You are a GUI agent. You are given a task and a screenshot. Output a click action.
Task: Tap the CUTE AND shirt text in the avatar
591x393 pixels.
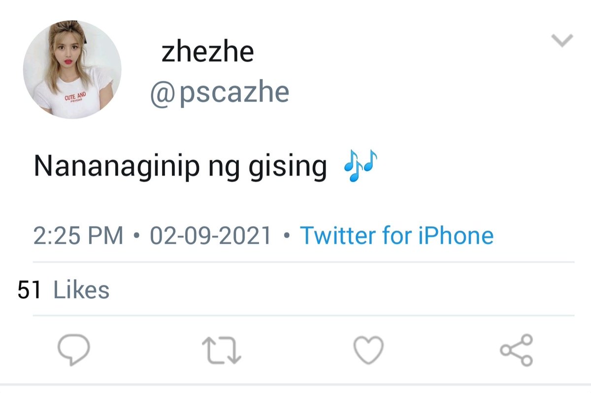pyautogui.click(x=75, y=97)
